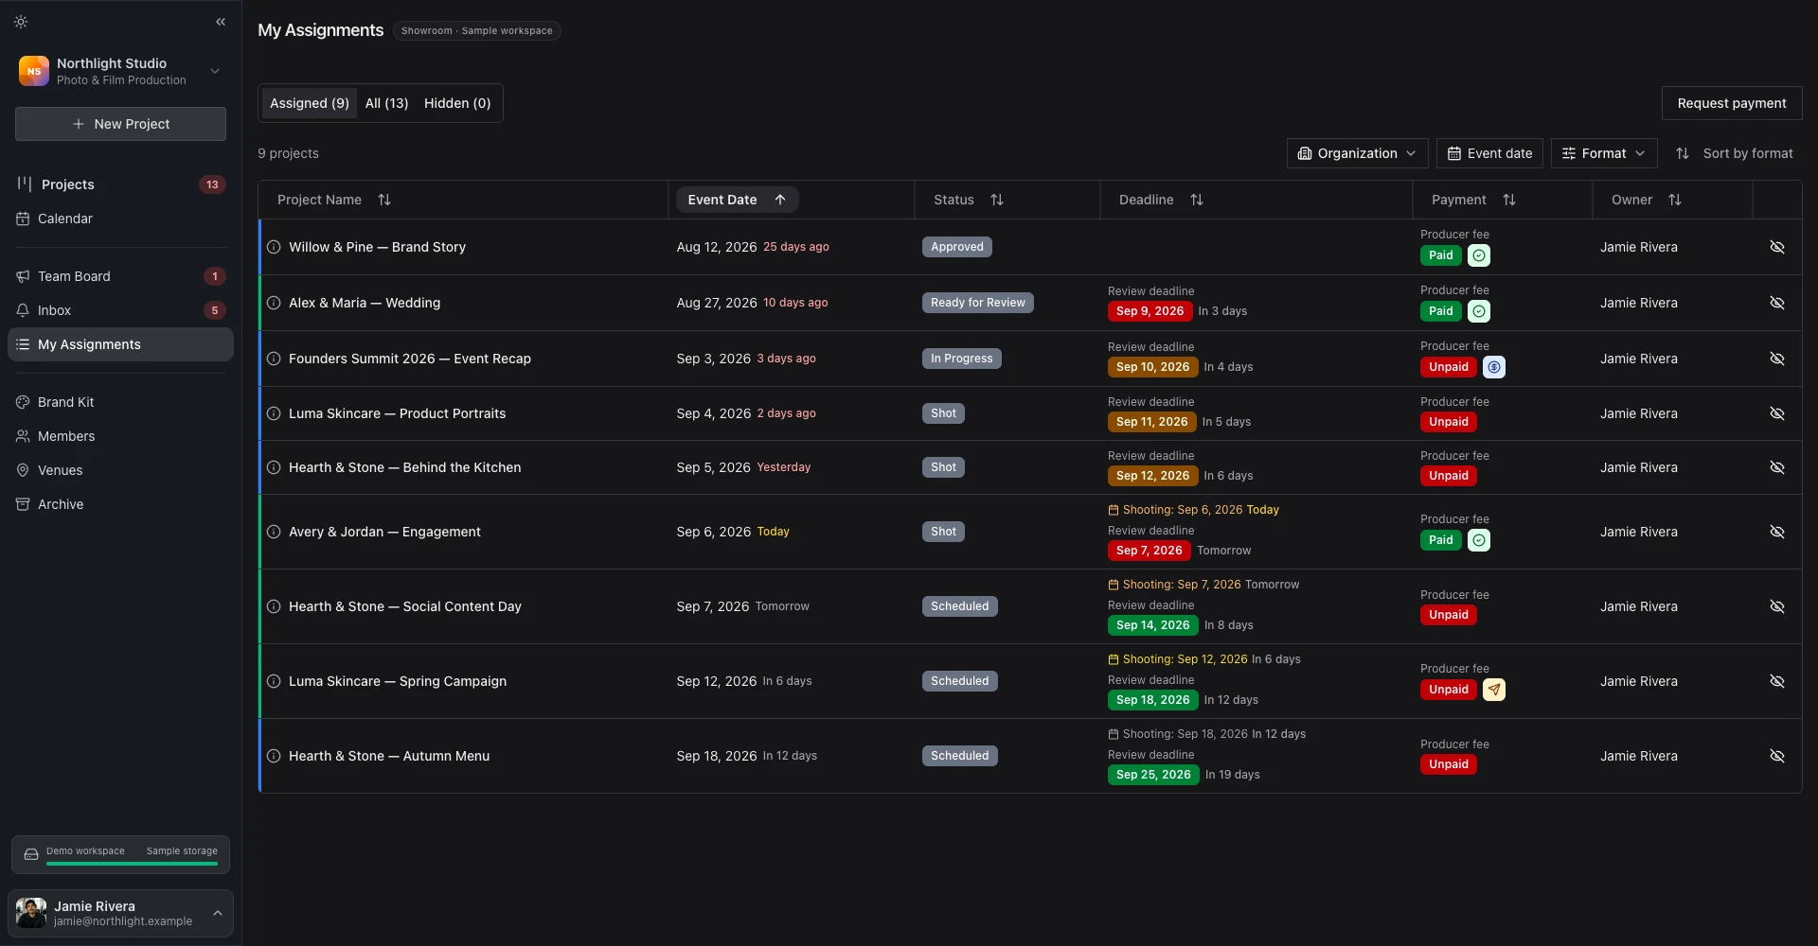Screen dimensions: 1818x946
Task: Open Team Board in the sidebar
Action: click(x=120, y=276)
